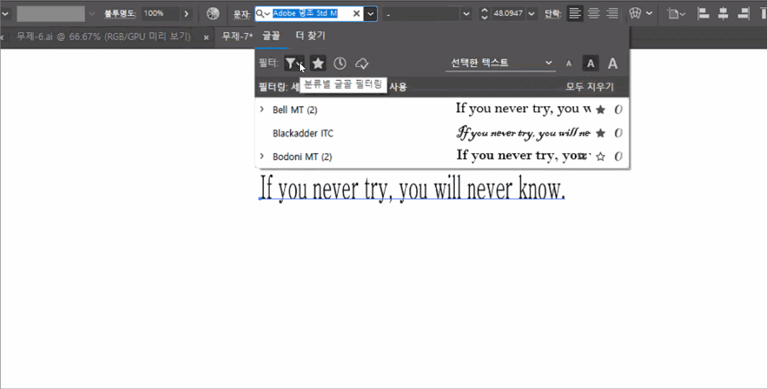Select large font preview size
767x389 pixels.
pos(612,64)
